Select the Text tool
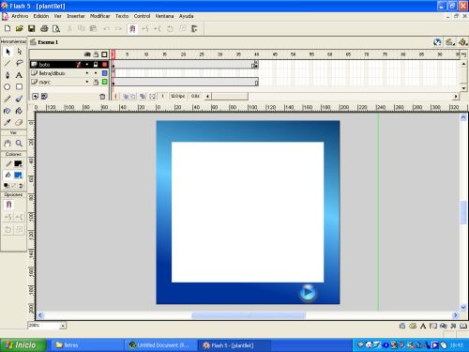Screen dimensions: 469x352 19,75
